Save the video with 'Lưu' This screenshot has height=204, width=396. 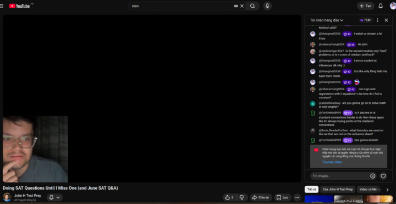(x=282, y=197)
